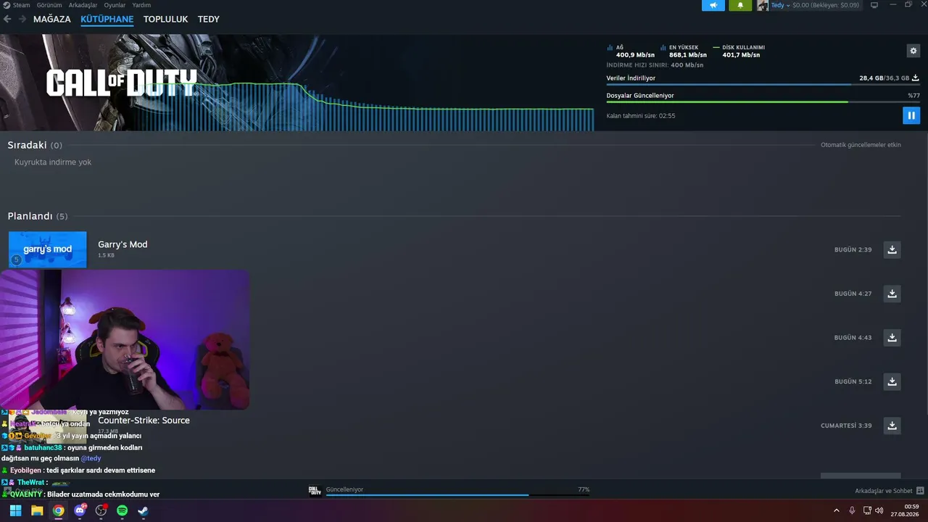Open Discord from the taskbar
The width and height of the screenshot is (928, 522).
click(x=80, y=510)
